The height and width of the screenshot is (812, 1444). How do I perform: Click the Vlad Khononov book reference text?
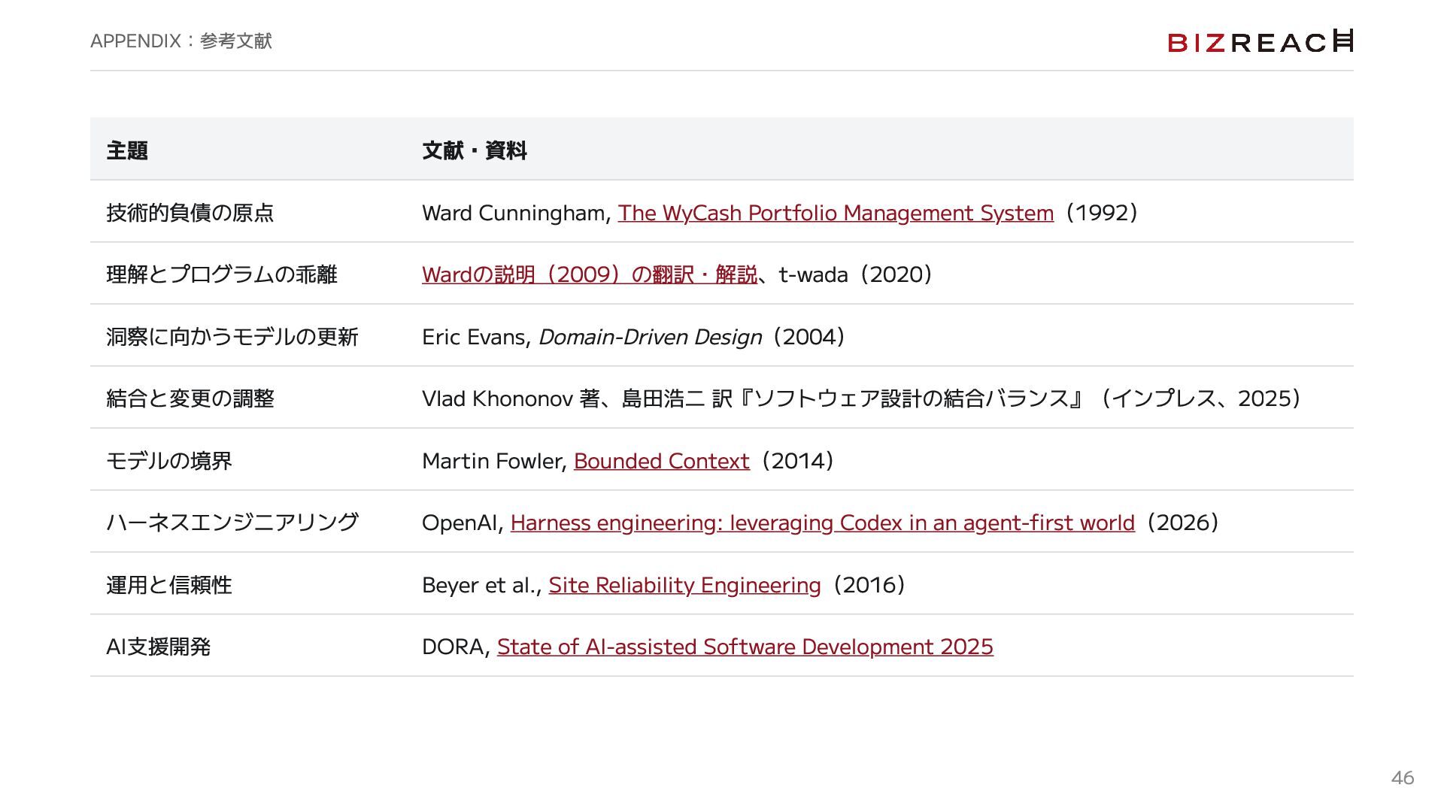click(861, 398)
